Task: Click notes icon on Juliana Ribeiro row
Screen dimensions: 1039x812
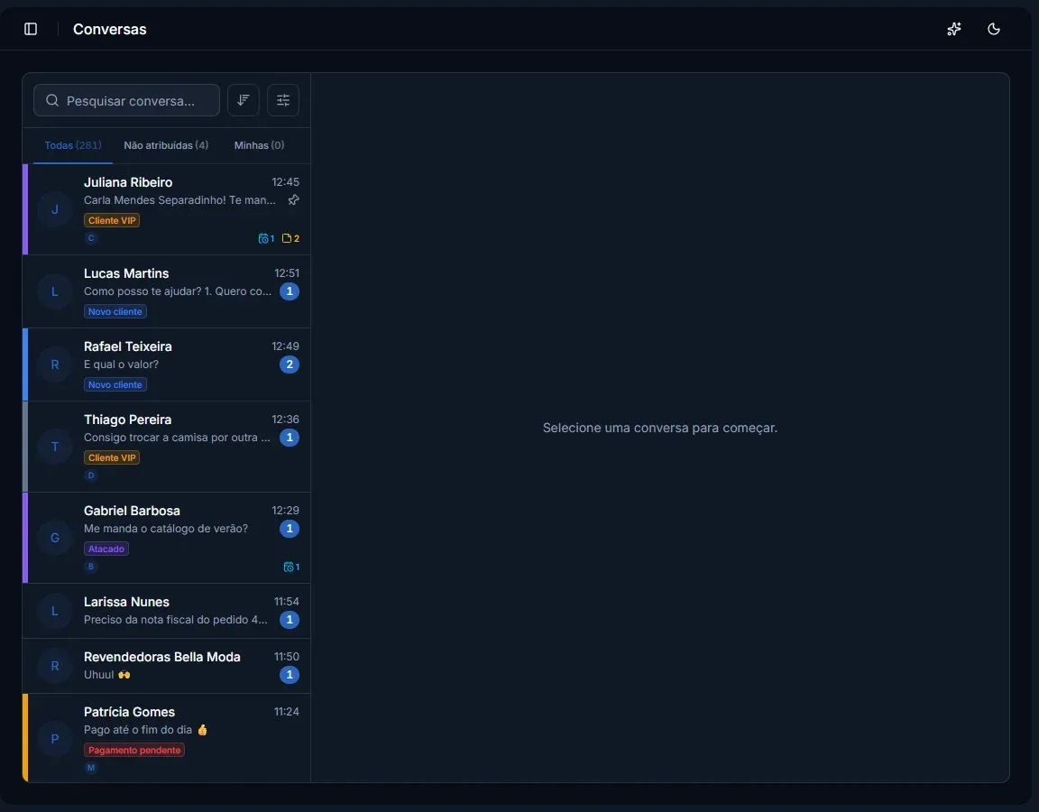Action: 291,238
